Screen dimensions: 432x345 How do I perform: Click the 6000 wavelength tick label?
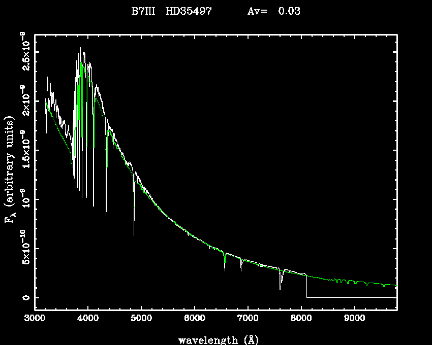coord(195,321)
